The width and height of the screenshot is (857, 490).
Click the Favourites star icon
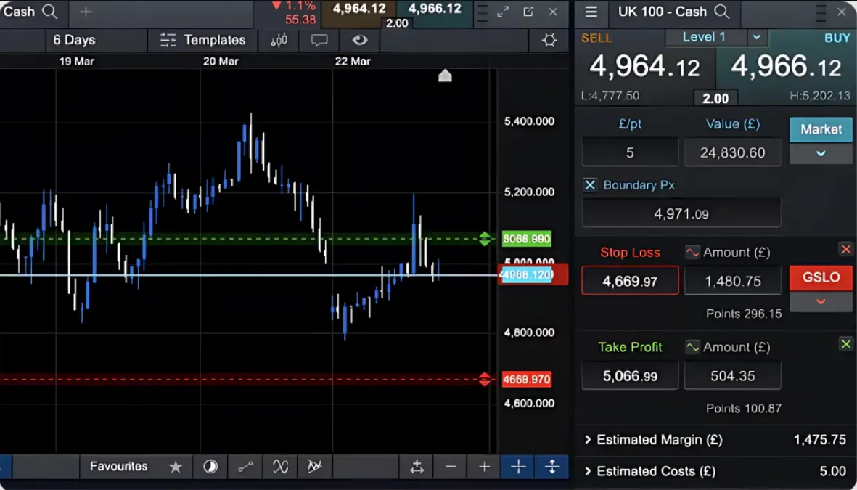click(x=176, y=467)
